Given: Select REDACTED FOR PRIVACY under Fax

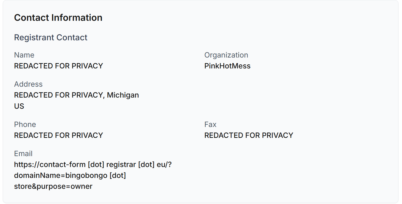Looking at the screenshot, I should [x=249, y=135].
